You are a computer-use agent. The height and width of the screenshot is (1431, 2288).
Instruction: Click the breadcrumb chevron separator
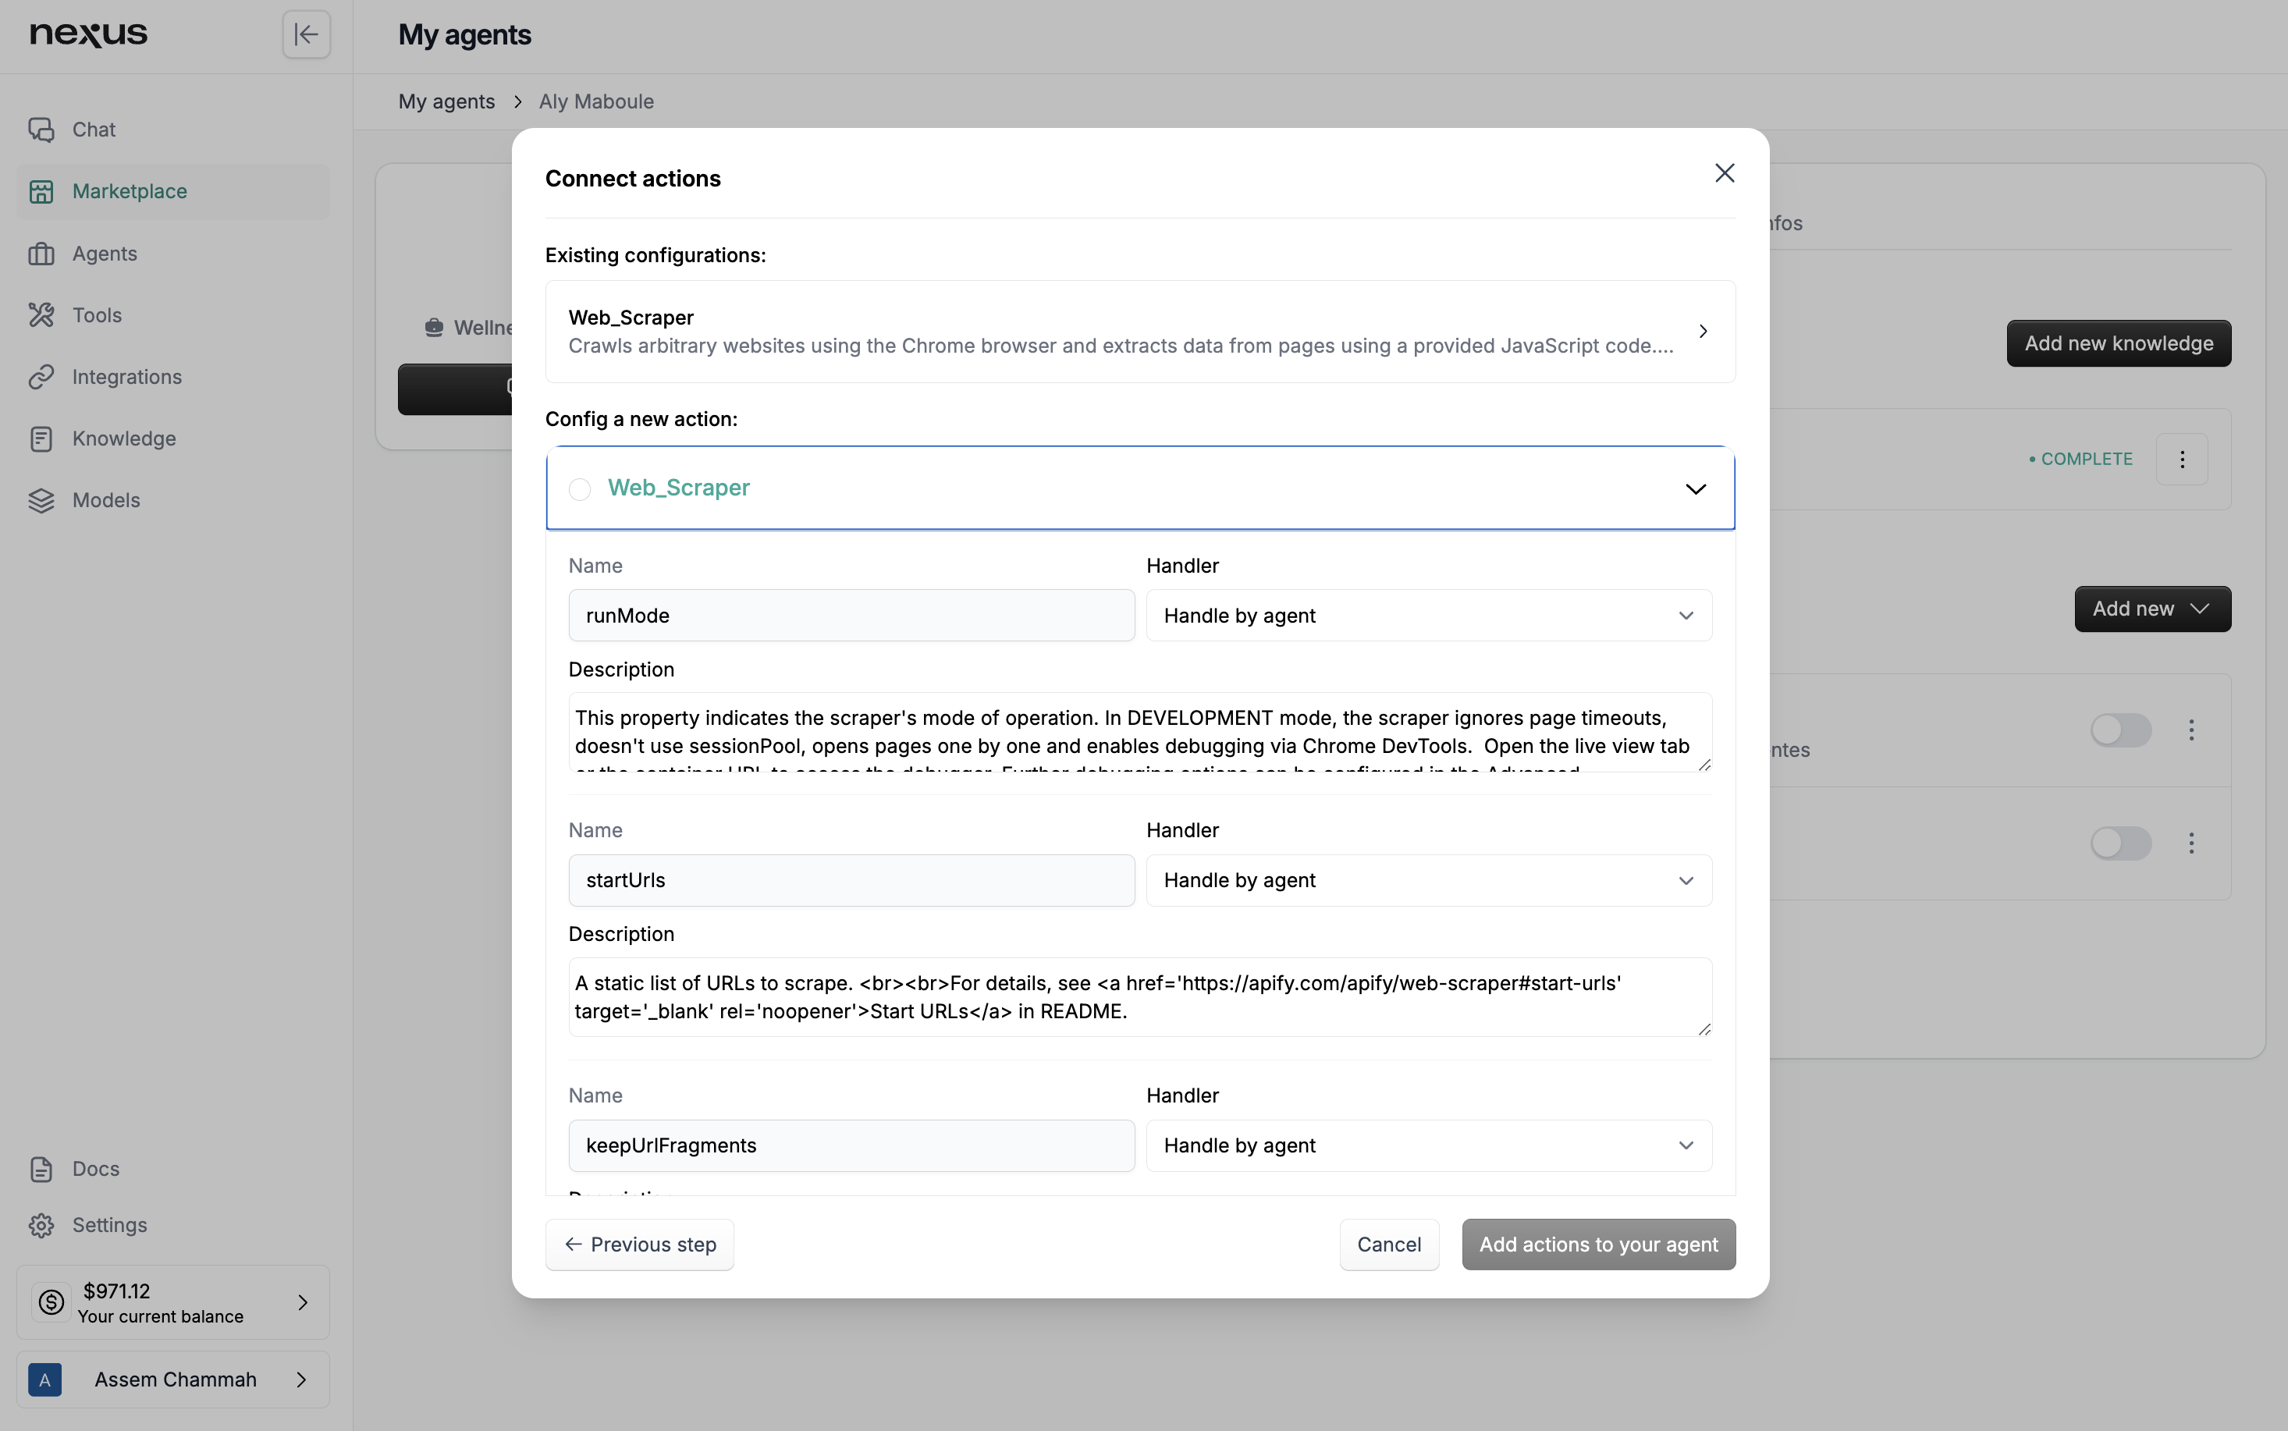coord(517,101)
